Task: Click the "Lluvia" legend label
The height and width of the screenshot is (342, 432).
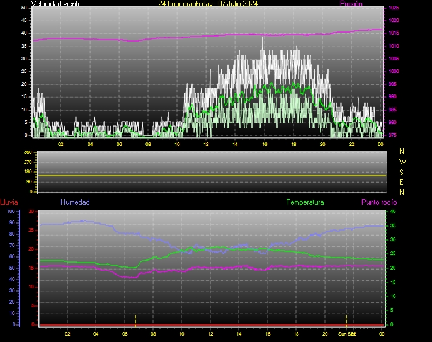Action: point(9,202)
